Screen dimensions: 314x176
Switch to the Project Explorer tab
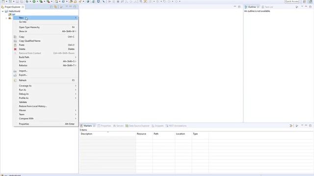(x=12, y=7)
